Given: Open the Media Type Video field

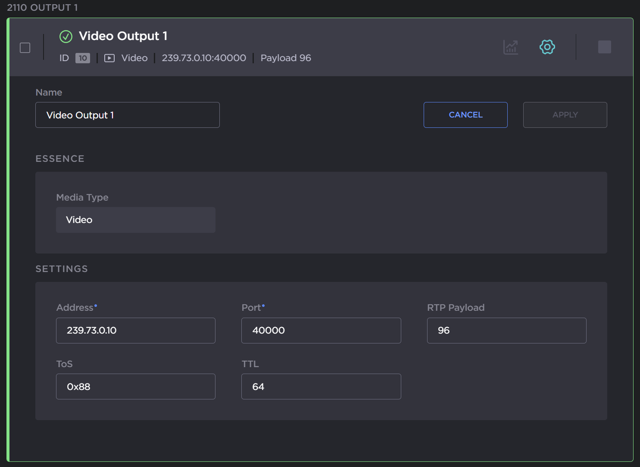Looking at the screenshot, I should point(136,220).
